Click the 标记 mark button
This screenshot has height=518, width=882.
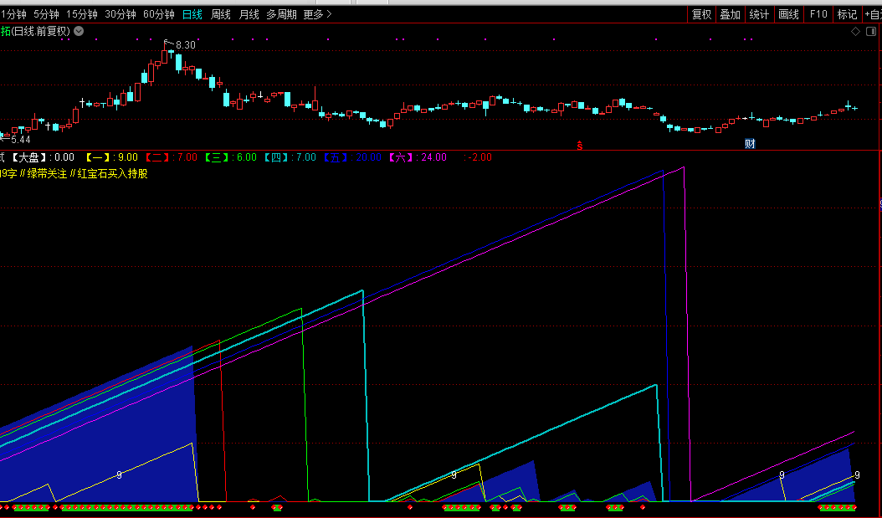coord(847,14)
